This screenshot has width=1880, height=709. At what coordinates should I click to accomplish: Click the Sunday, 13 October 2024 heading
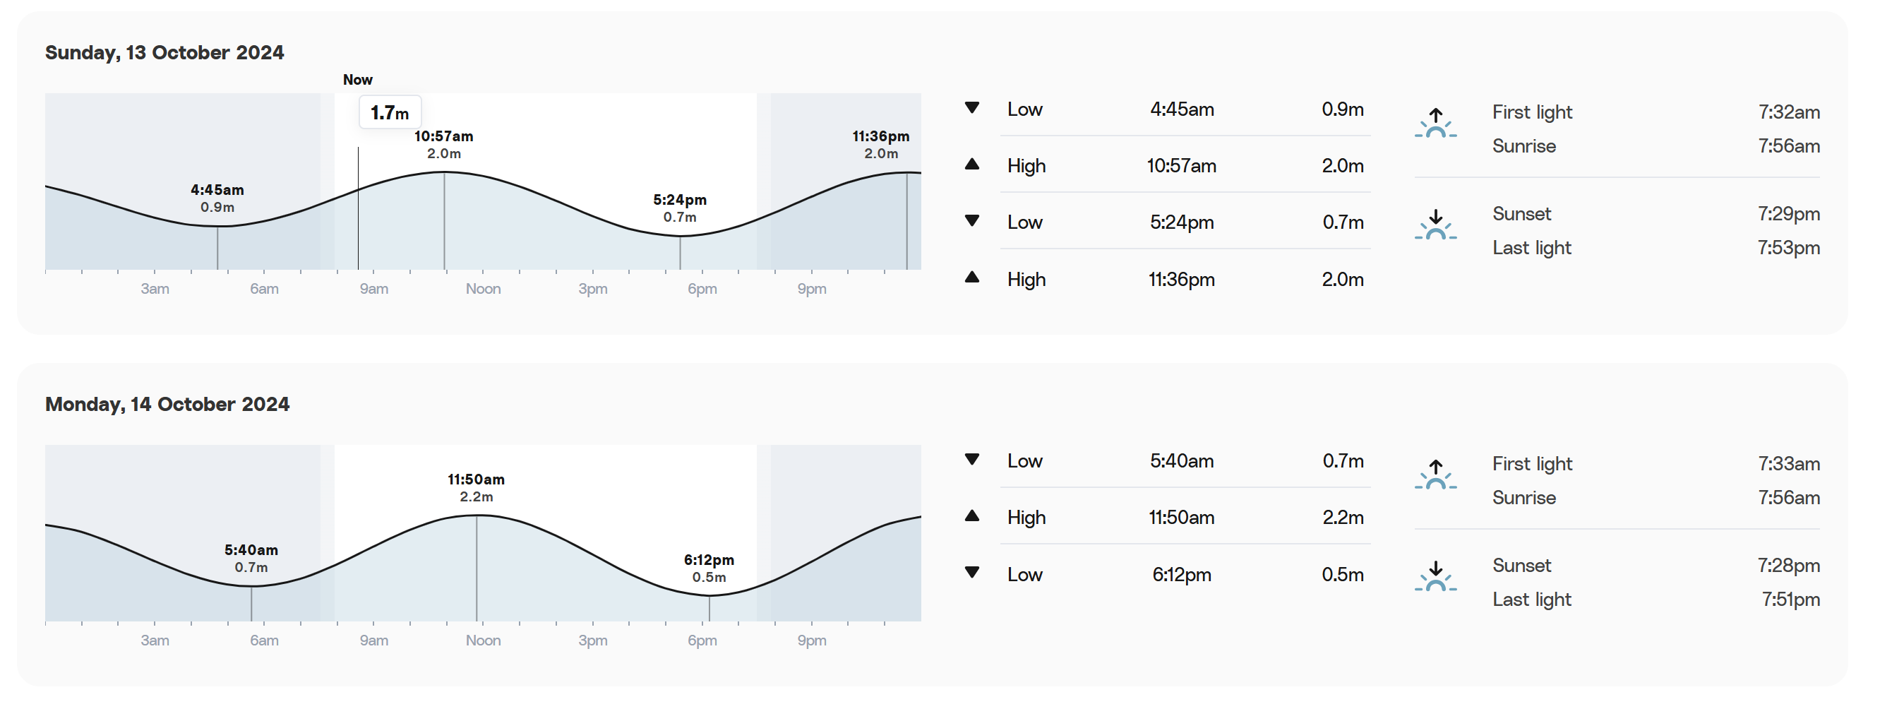tap(164, 52)
